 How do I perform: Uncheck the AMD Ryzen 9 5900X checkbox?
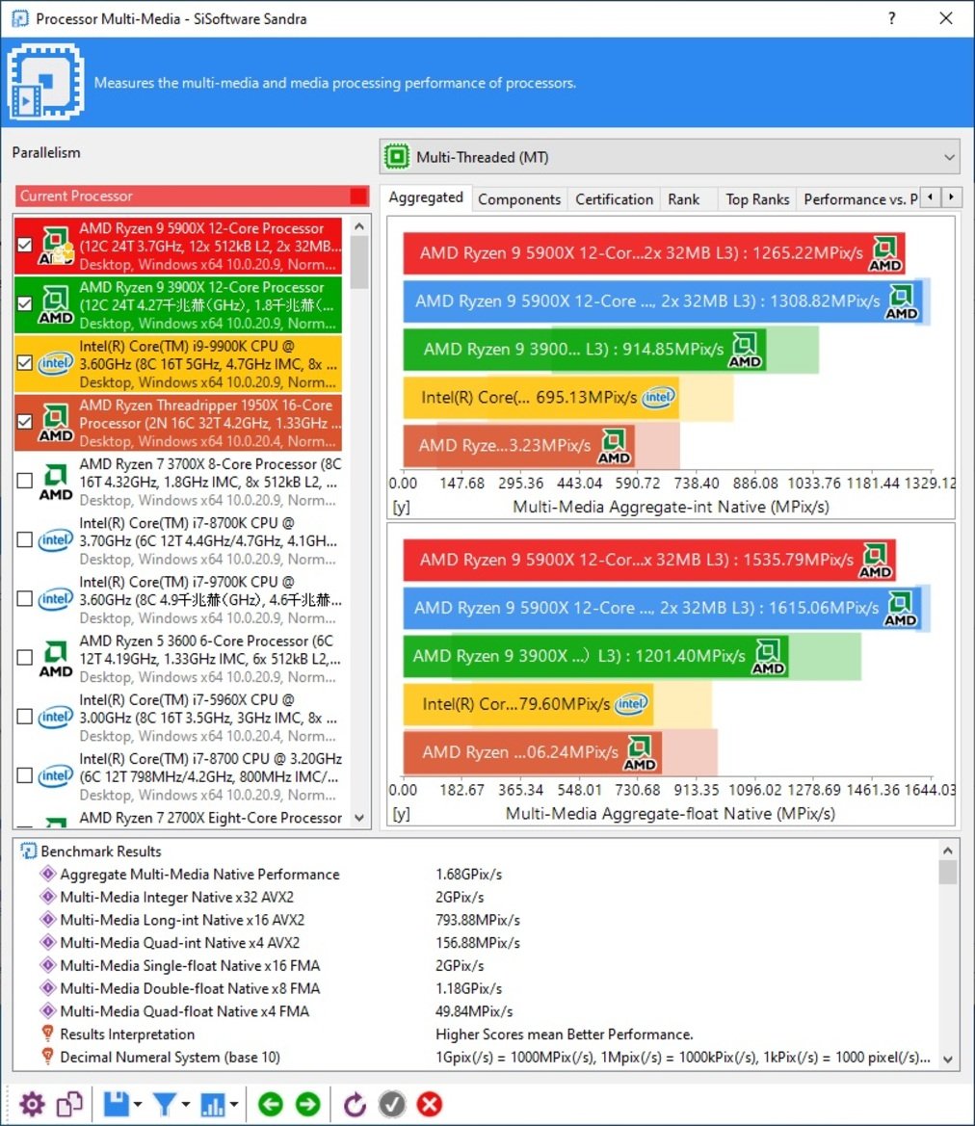pyautogui.click(x=25, y=245)
